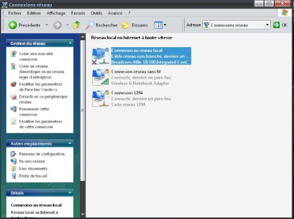Click the window title bar network icon
Screen dimensions: 294x219
coord(5,5)
